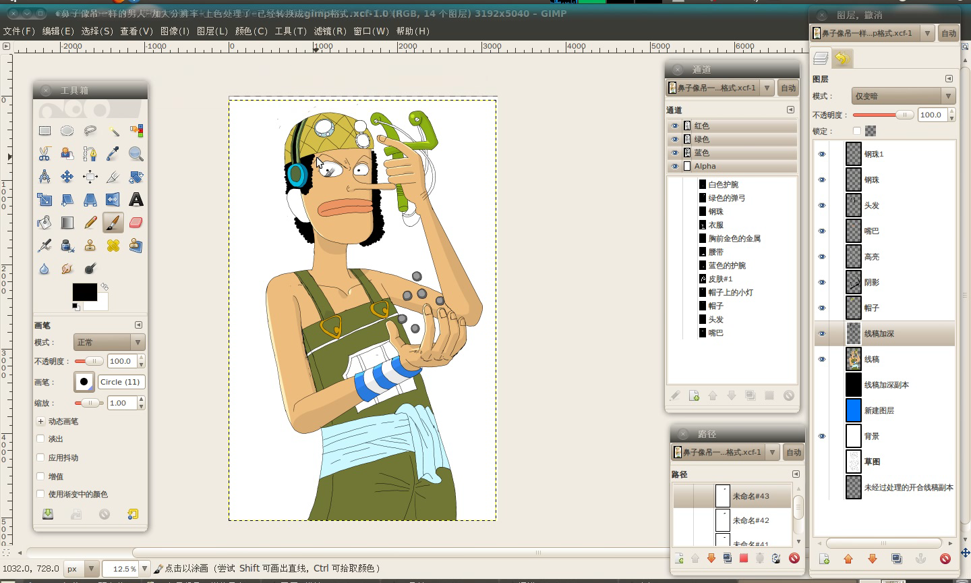
Task: Select the Ellipse Select tool
Action: click(x=67, y=131)
